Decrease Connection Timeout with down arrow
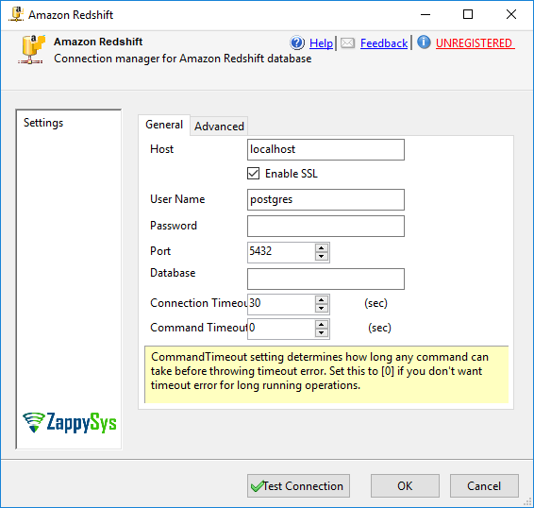 coord(322,309)
